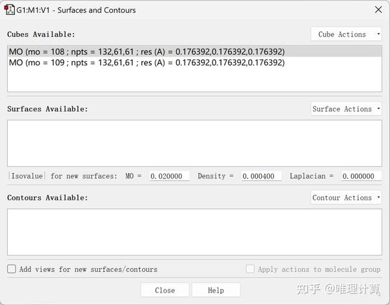
Task: Click inside the Surfaces Available list
Action: point(194,143)
